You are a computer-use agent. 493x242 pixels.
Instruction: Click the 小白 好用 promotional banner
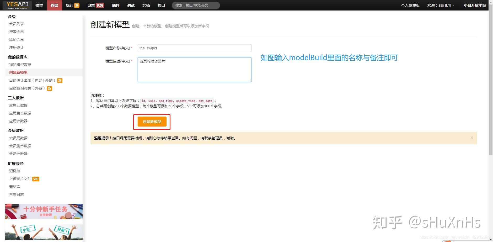(x=44, y=232)
